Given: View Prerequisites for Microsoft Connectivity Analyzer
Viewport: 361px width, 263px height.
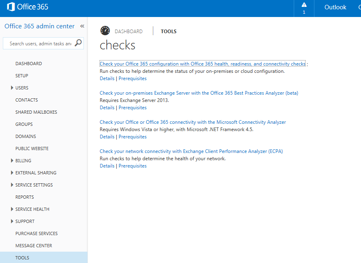Looking at the screenshot, I should coord(132,137).
